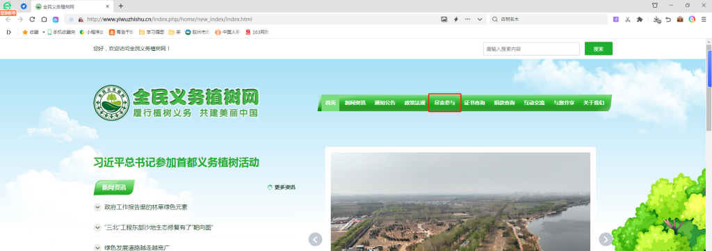Open the pinned blue compass tab
The width and height of the screenshot is (712, 251).
coord(24,6)
